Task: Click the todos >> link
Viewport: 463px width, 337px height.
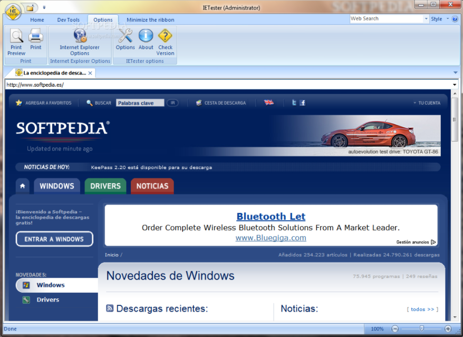Action: [x=422, y=309]
